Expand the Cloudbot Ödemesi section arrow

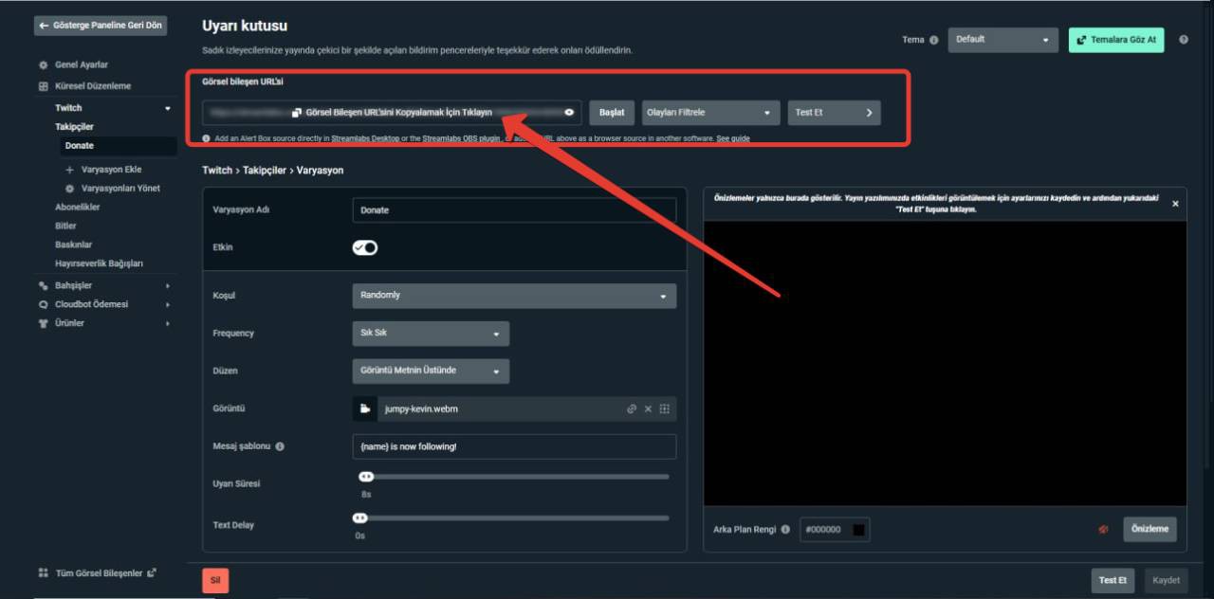[x=168, y=304]
